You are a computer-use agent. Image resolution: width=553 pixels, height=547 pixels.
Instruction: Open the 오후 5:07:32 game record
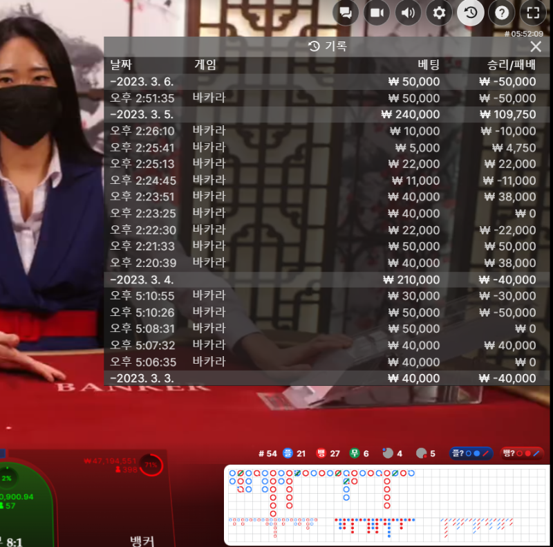pyautogui.click(x=326, y=345)
